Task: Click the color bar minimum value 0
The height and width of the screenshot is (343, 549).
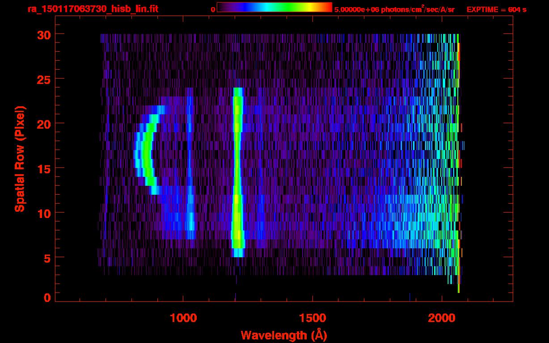Action: (213, 9)
